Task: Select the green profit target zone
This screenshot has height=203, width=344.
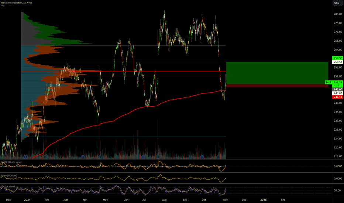Action: [x=277, y=73]
